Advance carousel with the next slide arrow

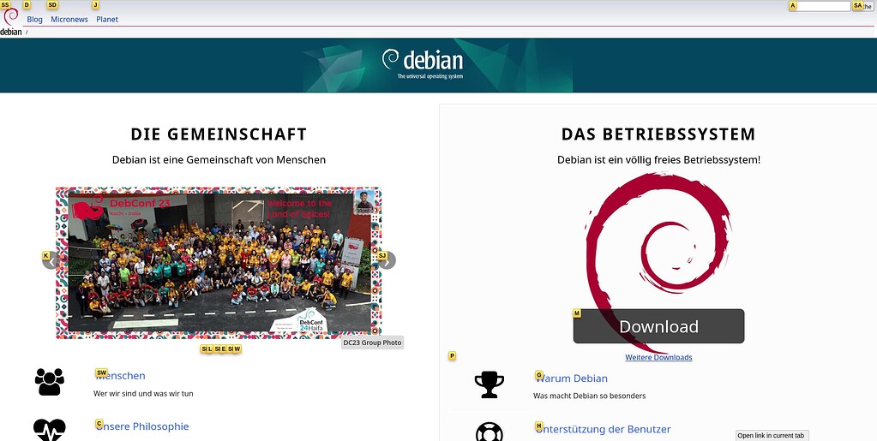click(x=387, y=260)
